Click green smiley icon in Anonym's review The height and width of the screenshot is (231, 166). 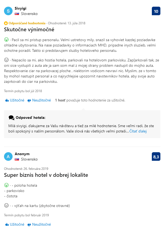[6, 185]
